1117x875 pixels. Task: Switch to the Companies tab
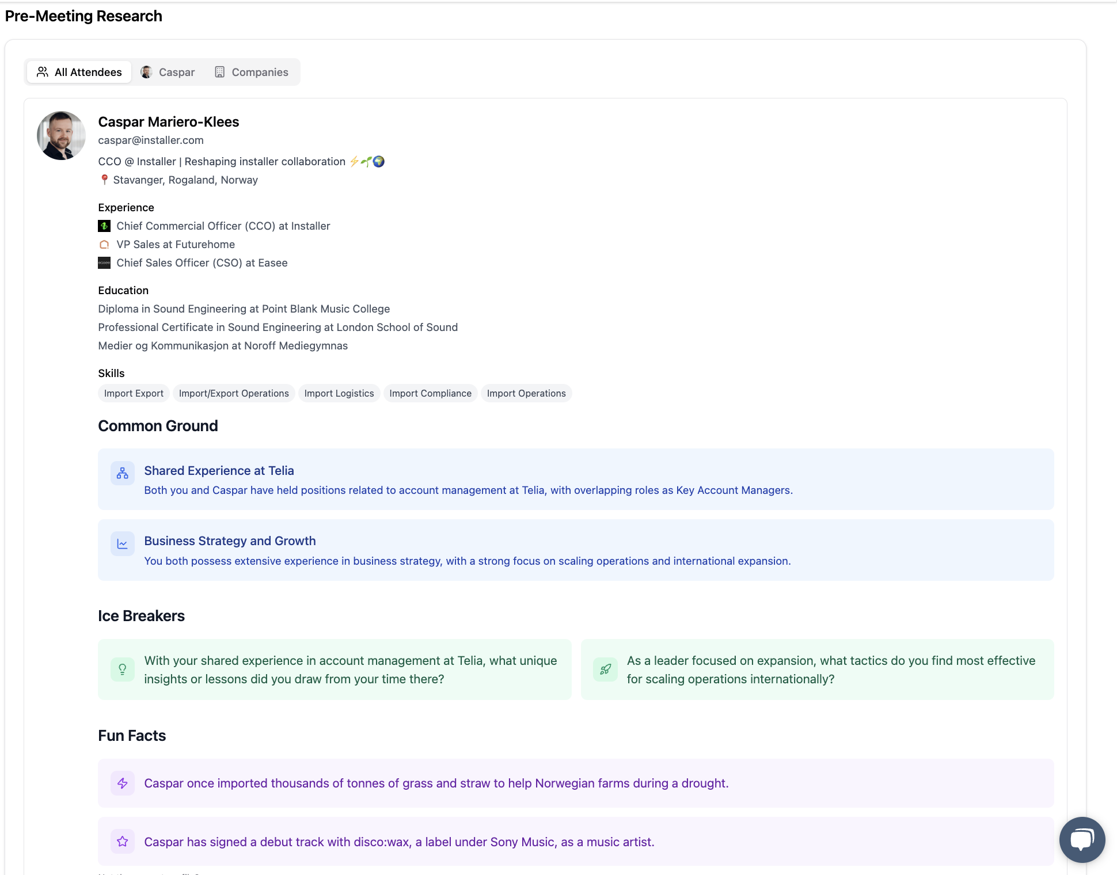(x=252, y=72)
